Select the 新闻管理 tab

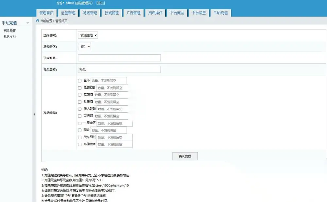click(112, 13)
